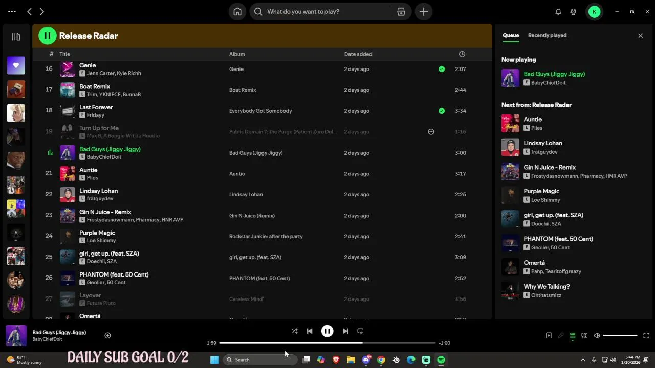The height and width of the screenshot is (368, 655).
Task: Click the Bad Guys album cover in the player bar
Action: [16, 336]
